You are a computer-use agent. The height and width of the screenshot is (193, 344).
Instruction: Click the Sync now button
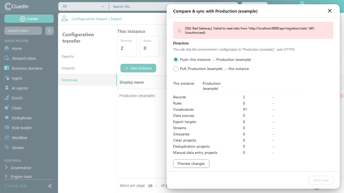point(321,180)
